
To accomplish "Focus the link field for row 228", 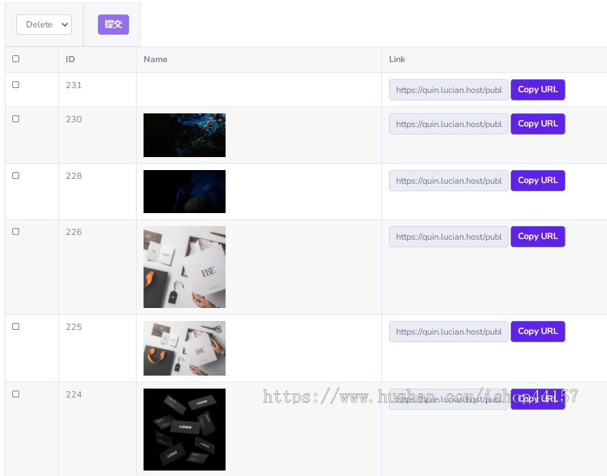I will tap(448, 180).
